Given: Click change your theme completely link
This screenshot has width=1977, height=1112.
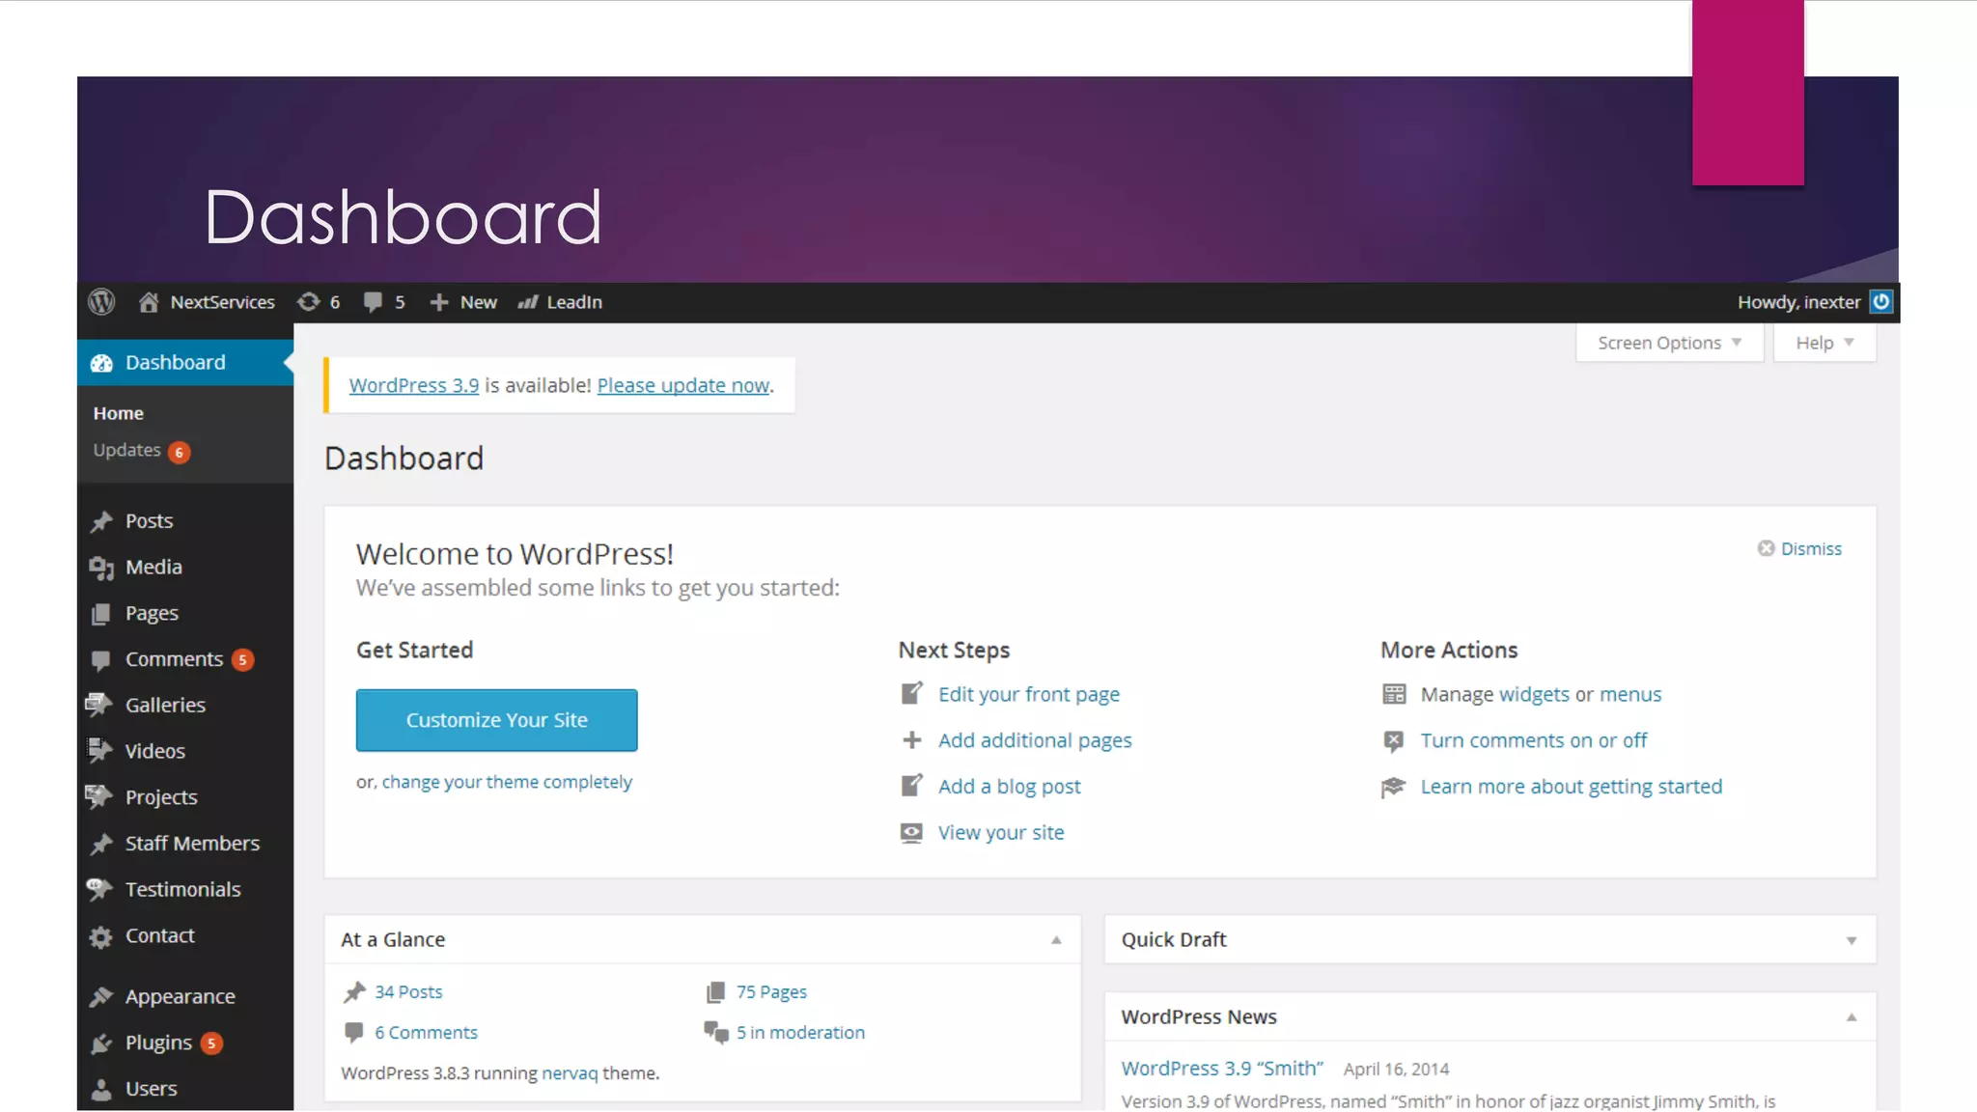Looking at the screenshot, I should pyautogui.click(x=507, y=782).
